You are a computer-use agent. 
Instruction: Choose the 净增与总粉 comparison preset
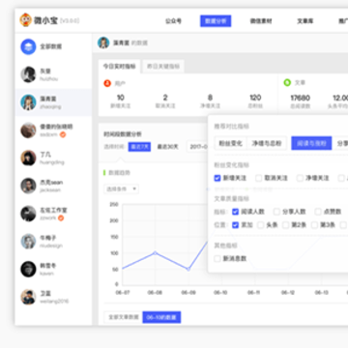coord(267,143)
